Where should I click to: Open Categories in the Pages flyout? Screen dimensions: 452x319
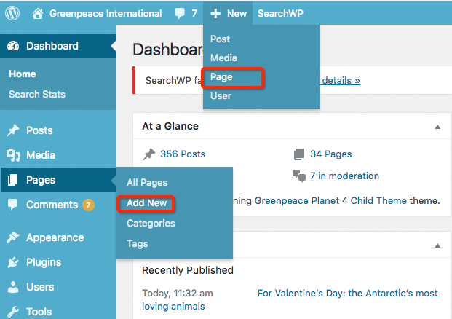[x=151, y=223]
